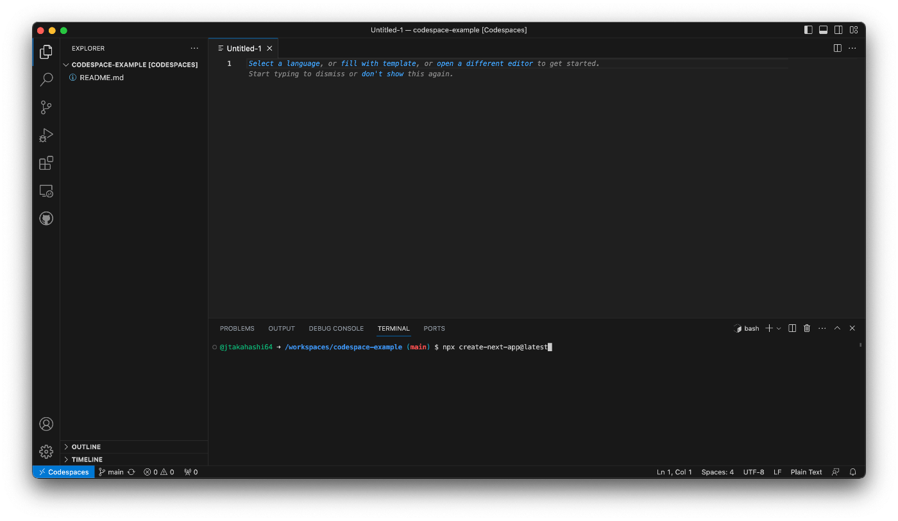
Task: Open the Manage gear menu
Action: click(x=46, y=452)
